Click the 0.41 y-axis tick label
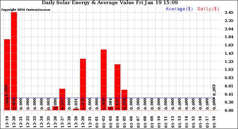238x129 pixels. click(229, 94)
